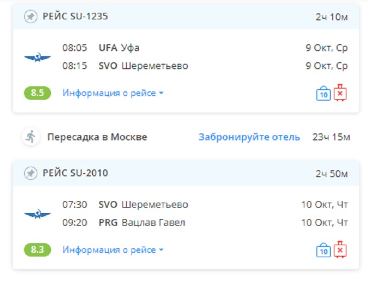369x294 pixels.
Task: Click the 8.3 rating badge
Action: pos(37,250)
